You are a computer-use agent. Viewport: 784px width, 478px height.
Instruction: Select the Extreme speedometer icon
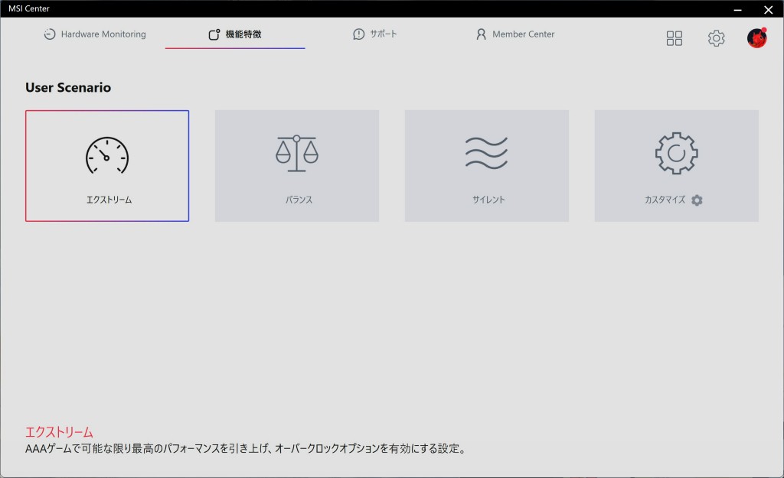pos(107,155)
